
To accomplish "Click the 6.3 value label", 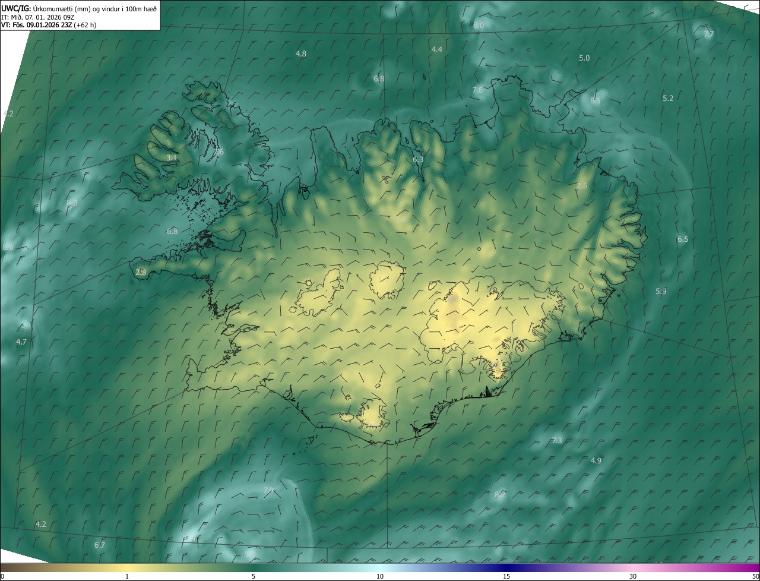I will pyautogui.click(x=418, y=159).
